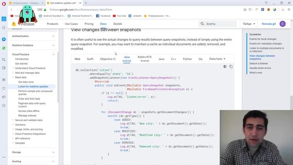Image resolution: width=293 pixels, height=165 pixels.
Task: Open a new browser tab with plus
Action: click(86, 3)
